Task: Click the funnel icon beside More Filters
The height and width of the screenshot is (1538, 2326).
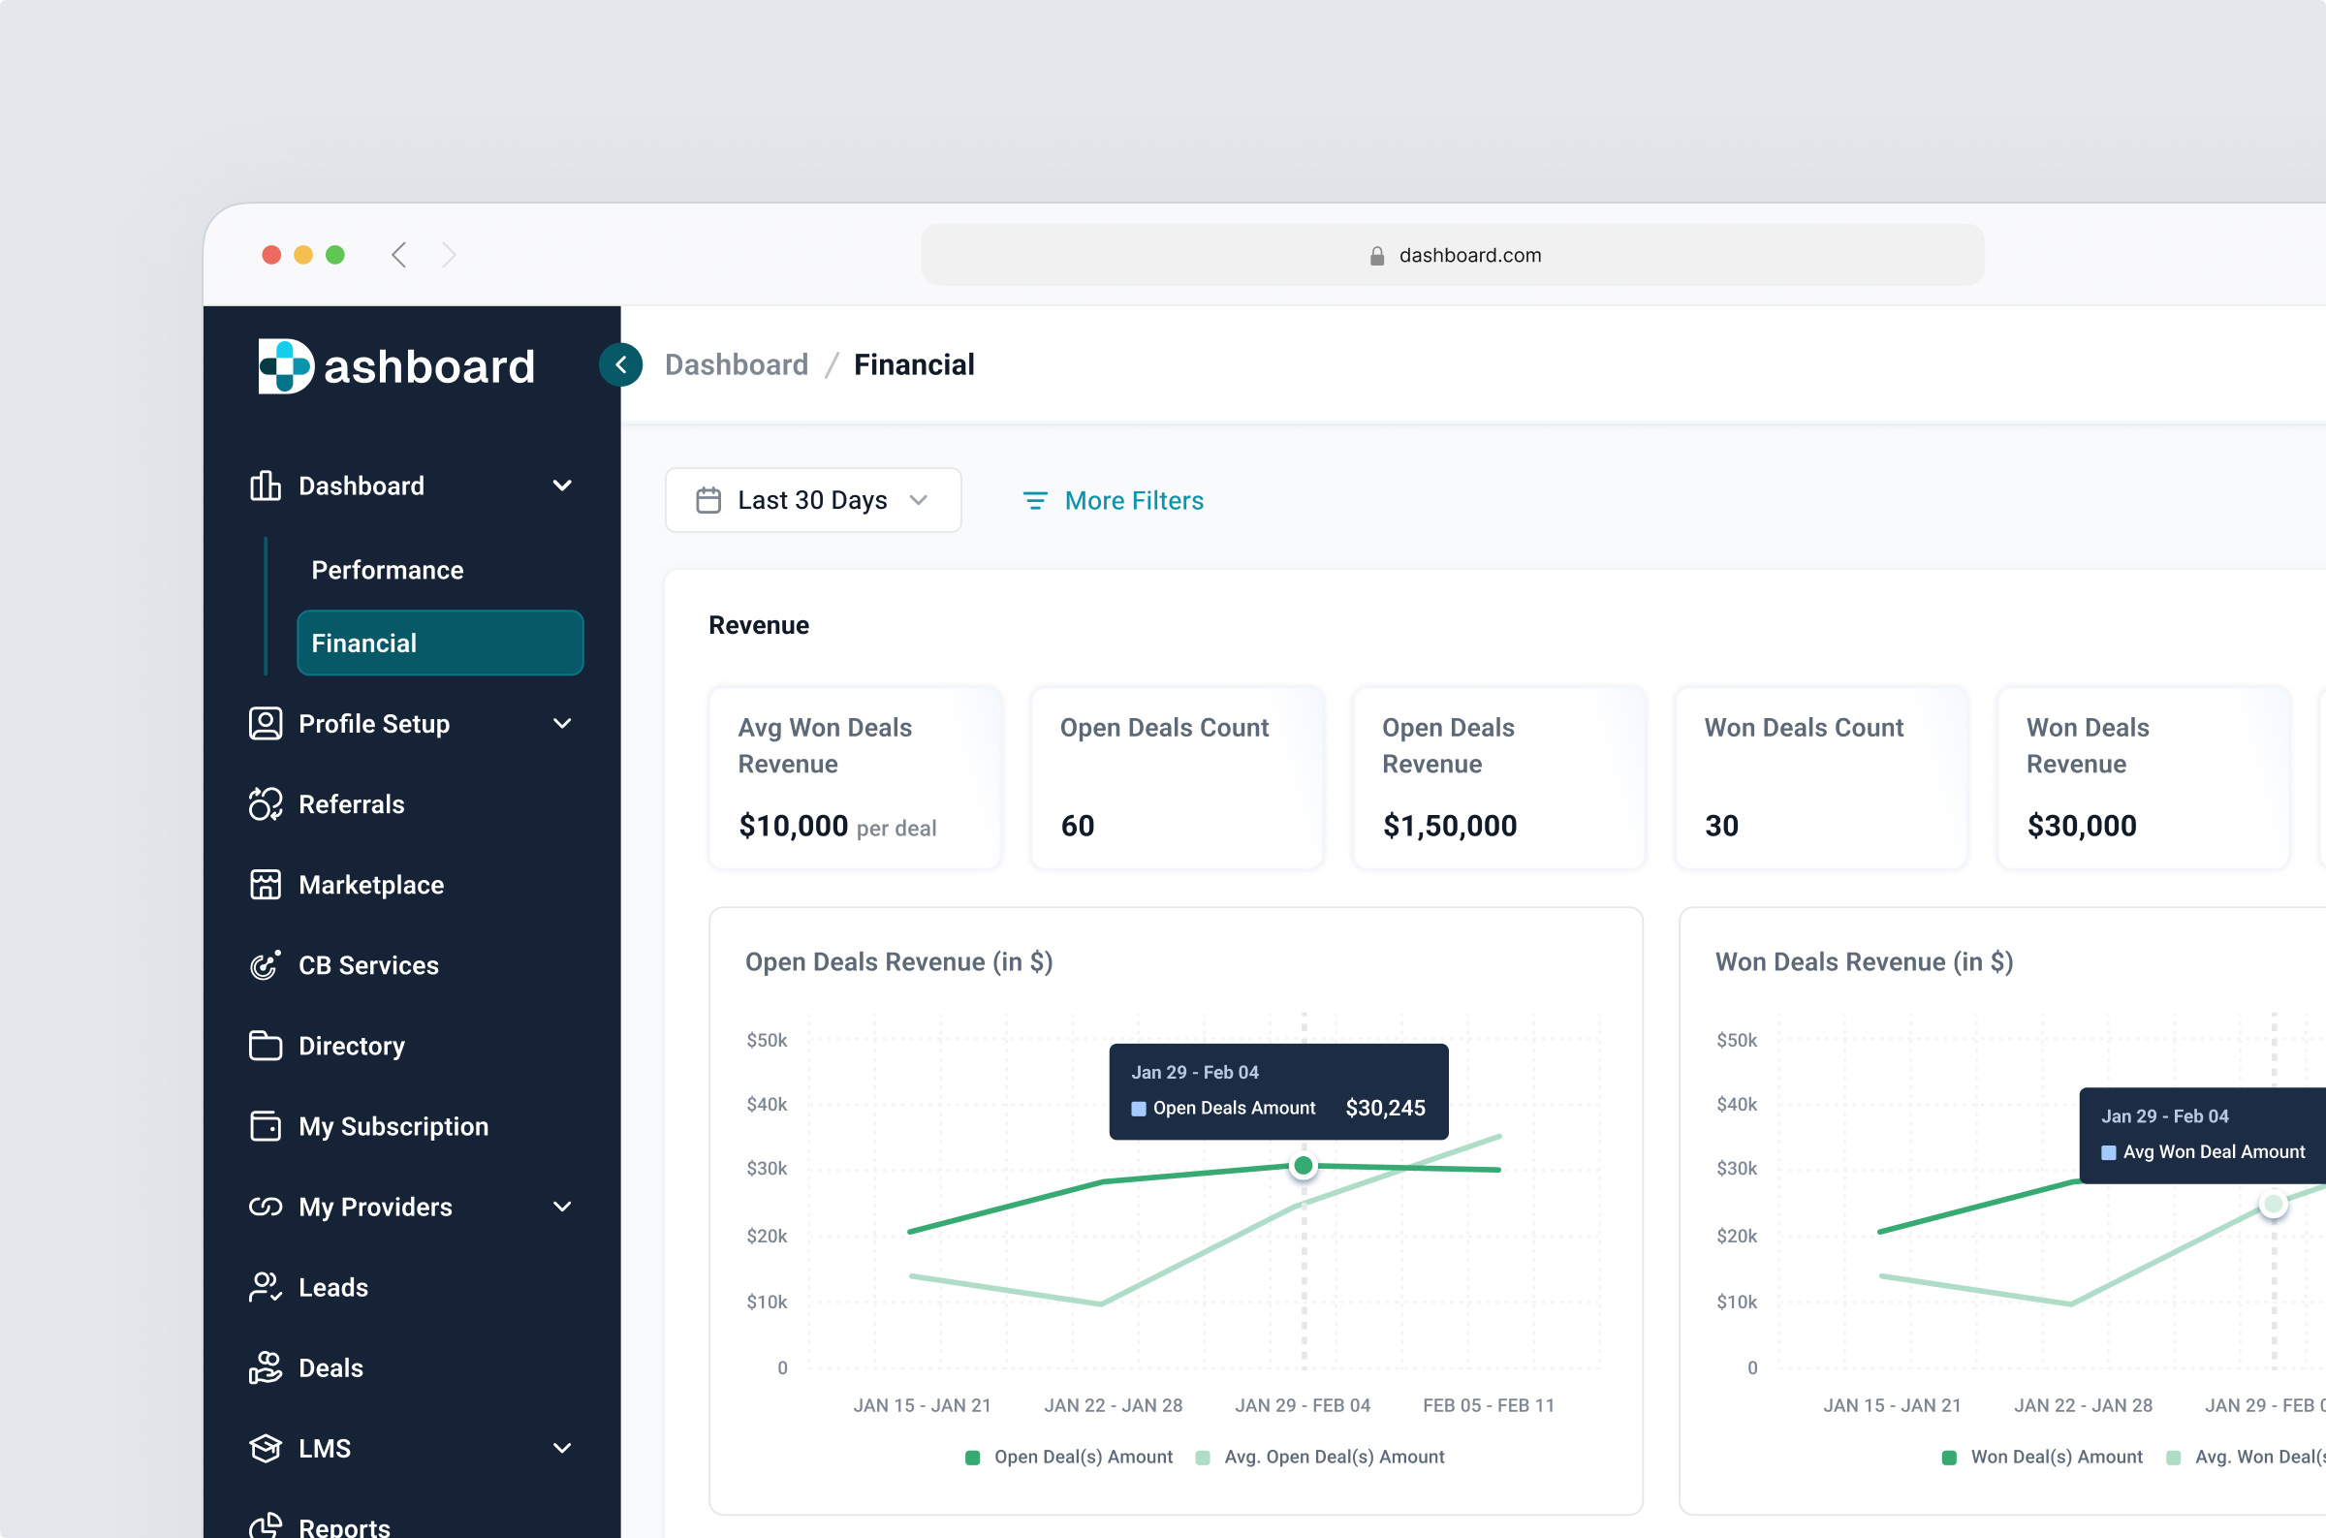Action: [x=1034, y=500]
